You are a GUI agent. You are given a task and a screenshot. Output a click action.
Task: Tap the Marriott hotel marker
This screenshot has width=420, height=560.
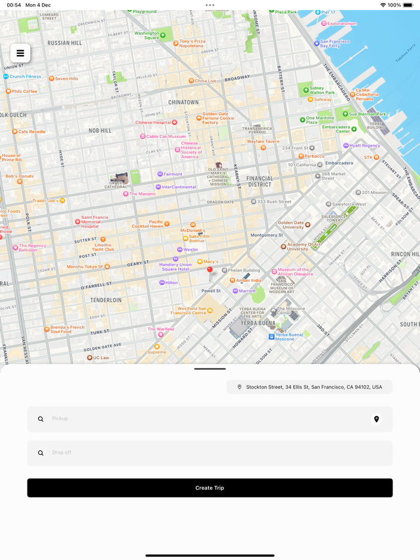(235, 291)
